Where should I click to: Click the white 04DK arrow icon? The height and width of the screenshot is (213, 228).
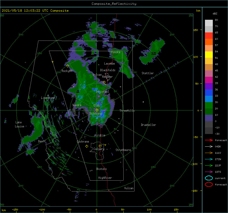pyautogui.click(x=209, y=146)
